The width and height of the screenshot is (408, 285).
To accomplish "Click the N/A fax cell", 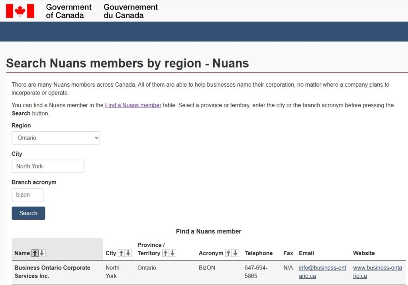I will coord(288,268).
